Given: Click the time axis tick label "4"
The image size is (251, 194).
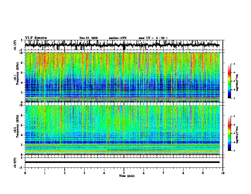Looking at the screenshot, I should [x=104, y=173].
